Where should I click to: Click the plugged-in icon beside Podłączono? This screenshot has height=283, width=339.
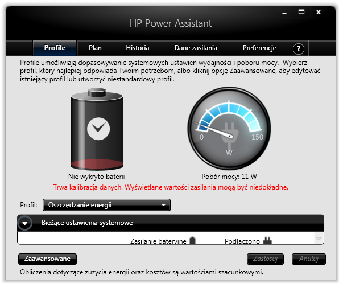pyautogui.click(x=267, y=241)
